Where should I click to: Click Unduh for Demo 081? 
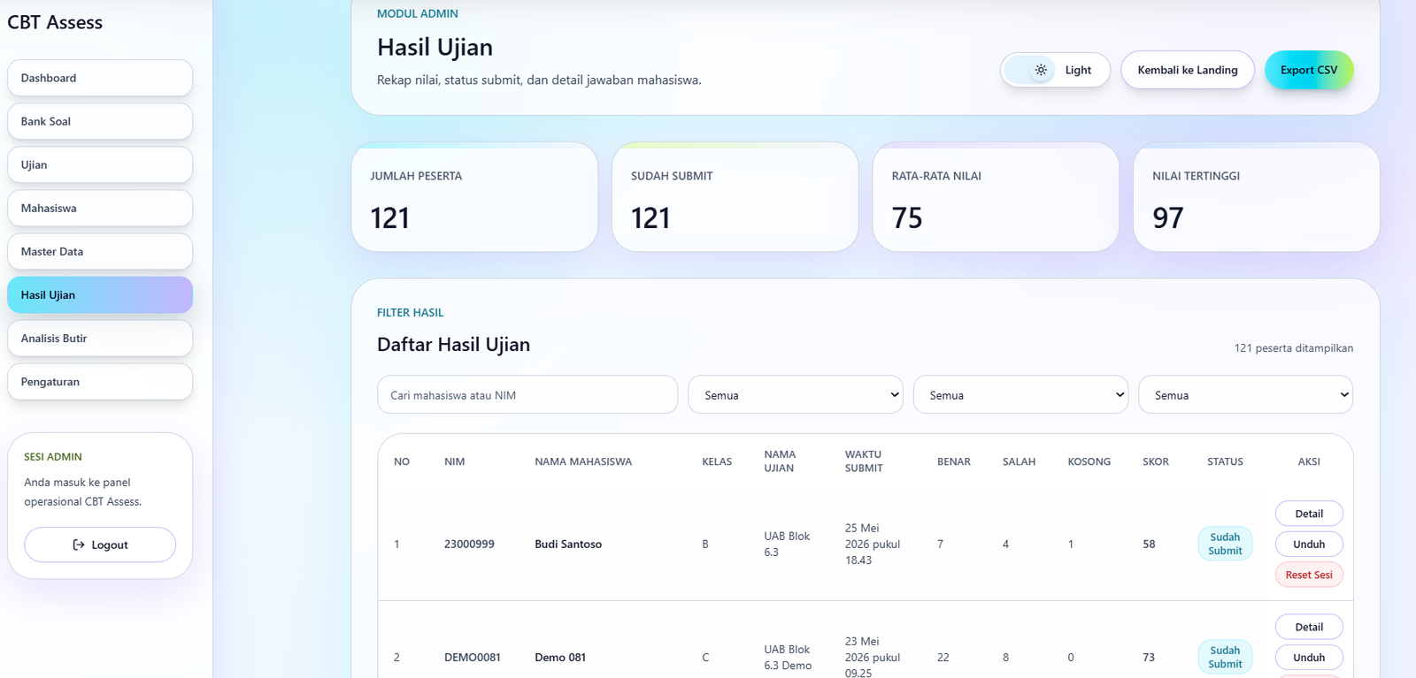coord(1309,657)
